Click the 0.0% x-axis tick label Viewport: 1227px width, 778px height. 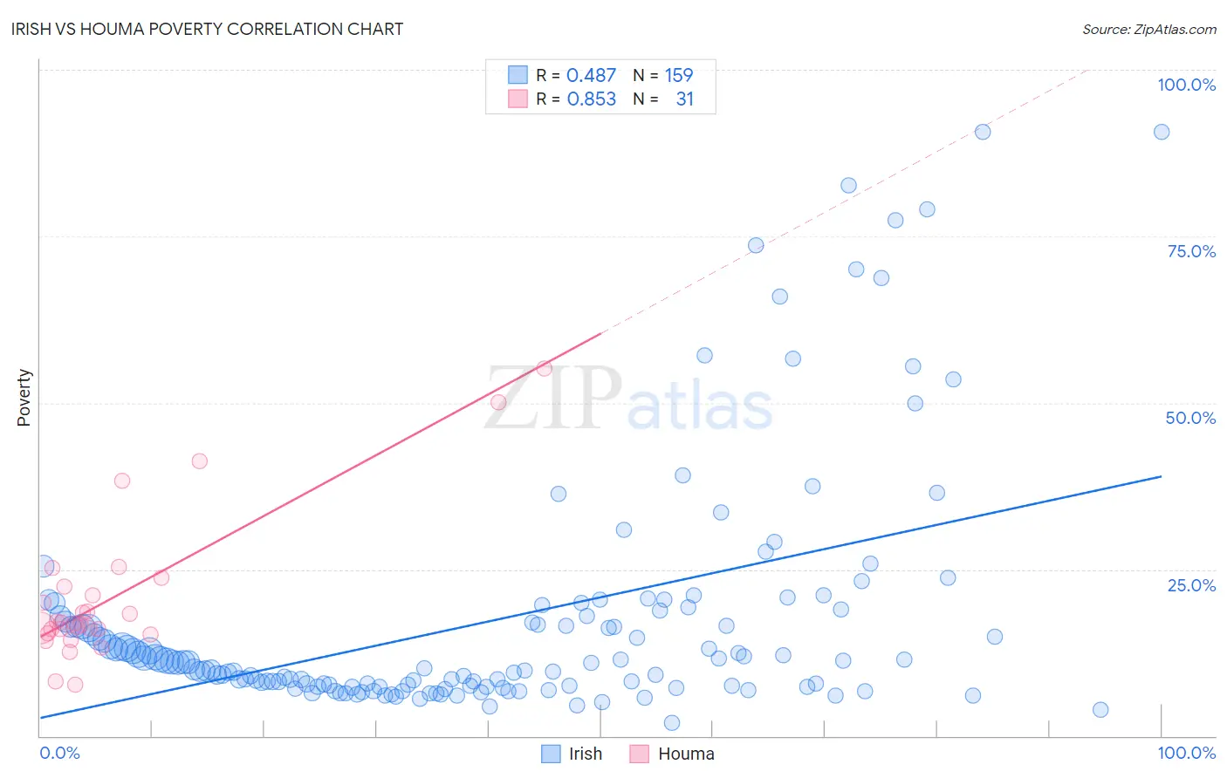(59, 753)
